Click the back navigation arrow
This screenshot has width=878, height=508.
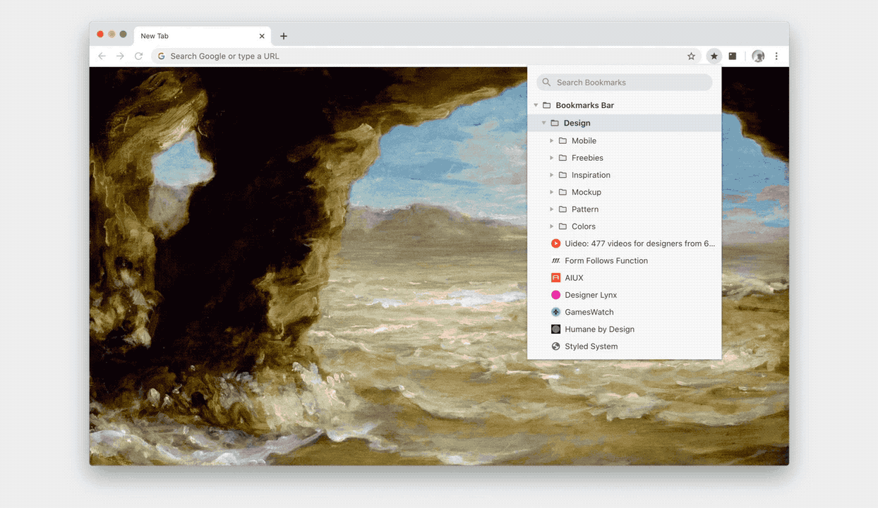coord(102,56)
